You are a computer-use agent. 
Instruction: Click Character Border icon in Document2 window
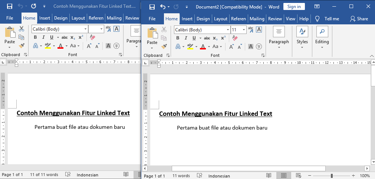[259, 30]
